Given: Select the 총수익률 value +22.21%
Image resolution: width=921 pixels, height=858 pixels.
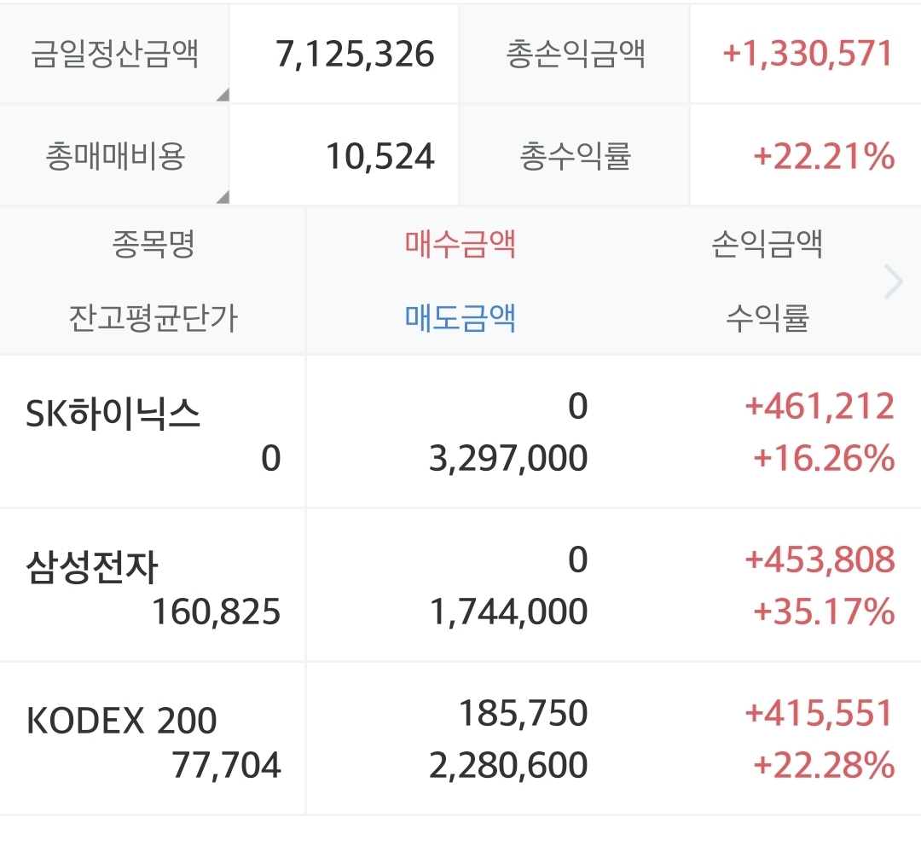Looking at the screenshot, I should (x=823, y=156).
